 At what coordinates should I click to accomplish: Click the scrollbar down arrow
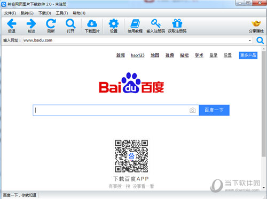264,187
